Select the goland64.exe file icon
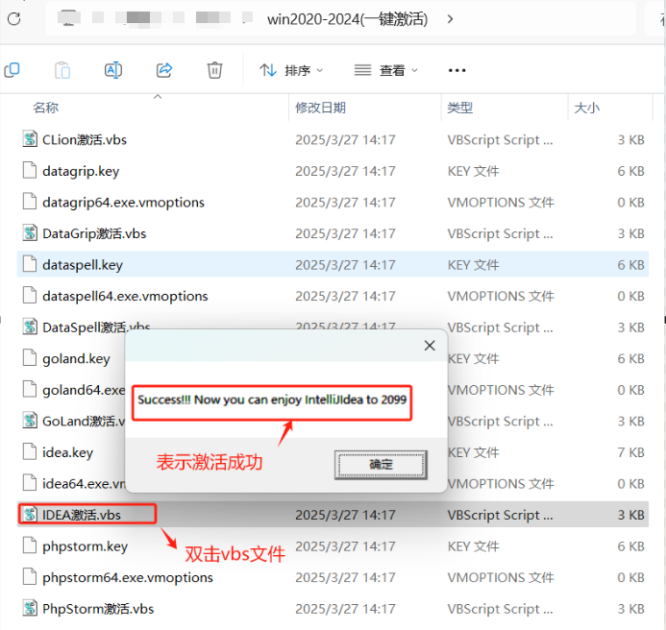Image resolution: width=666 pixels, height=630 pixels. [30, 389]
